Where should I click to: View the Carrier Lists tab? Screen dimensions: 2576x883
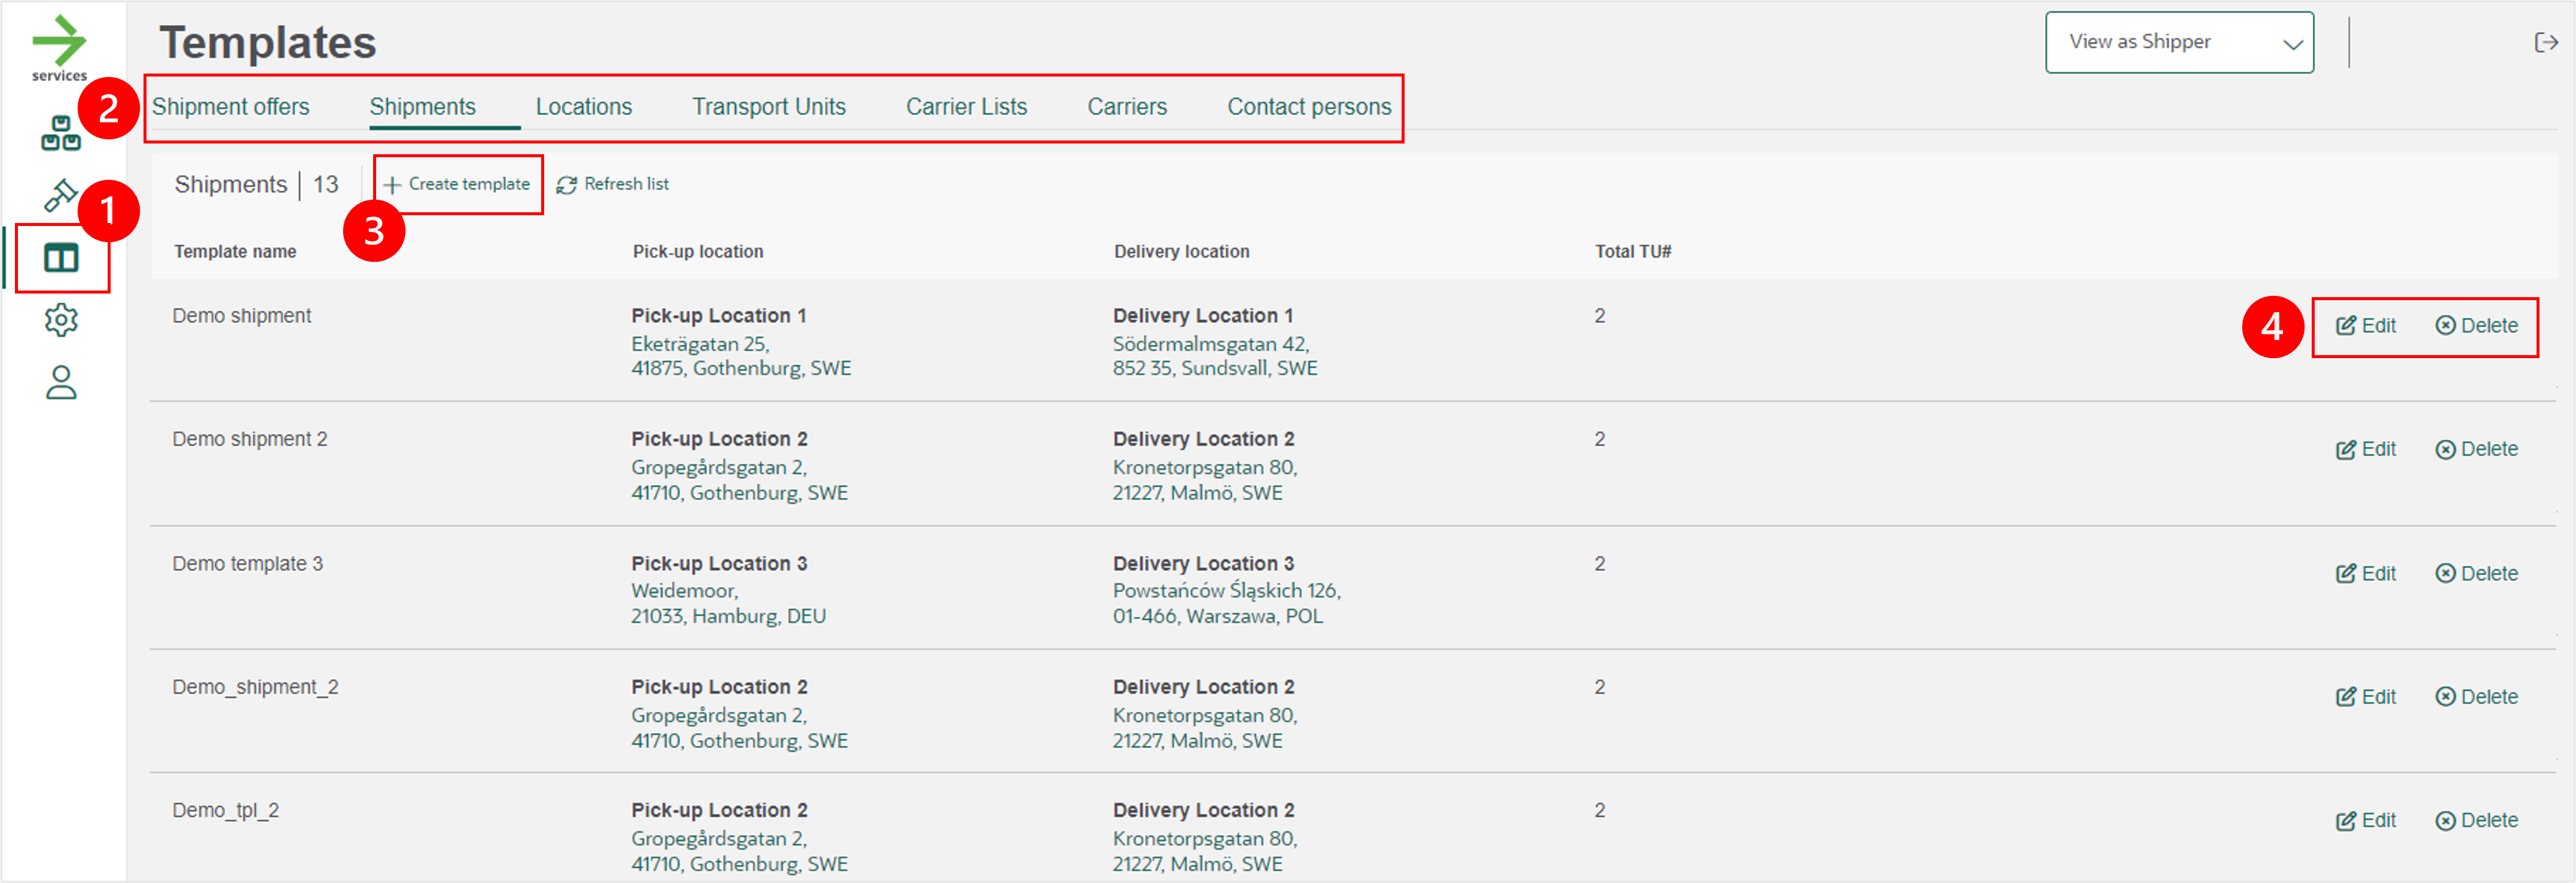pyautogui.click(x=966, y=106)
